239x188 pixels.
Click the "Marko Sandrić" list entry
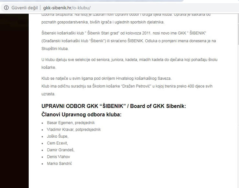60,163
